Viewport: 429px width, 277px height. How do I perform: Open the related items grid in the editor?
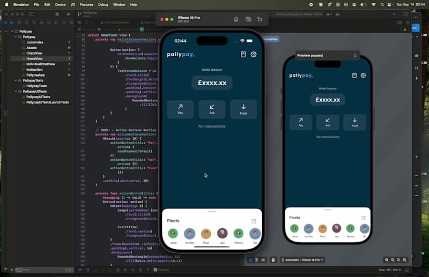point(79,23)
